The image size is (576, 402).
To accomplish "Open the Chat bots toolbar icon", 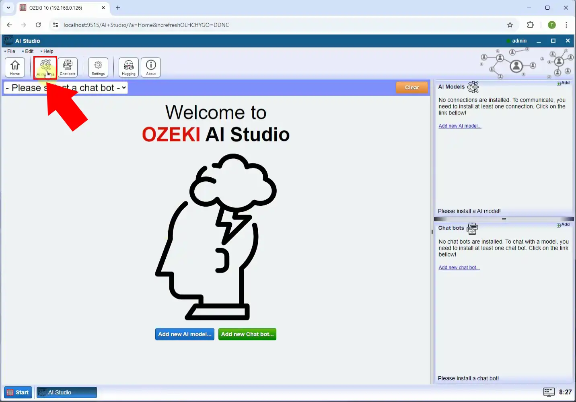I will (x=68, y=67).
